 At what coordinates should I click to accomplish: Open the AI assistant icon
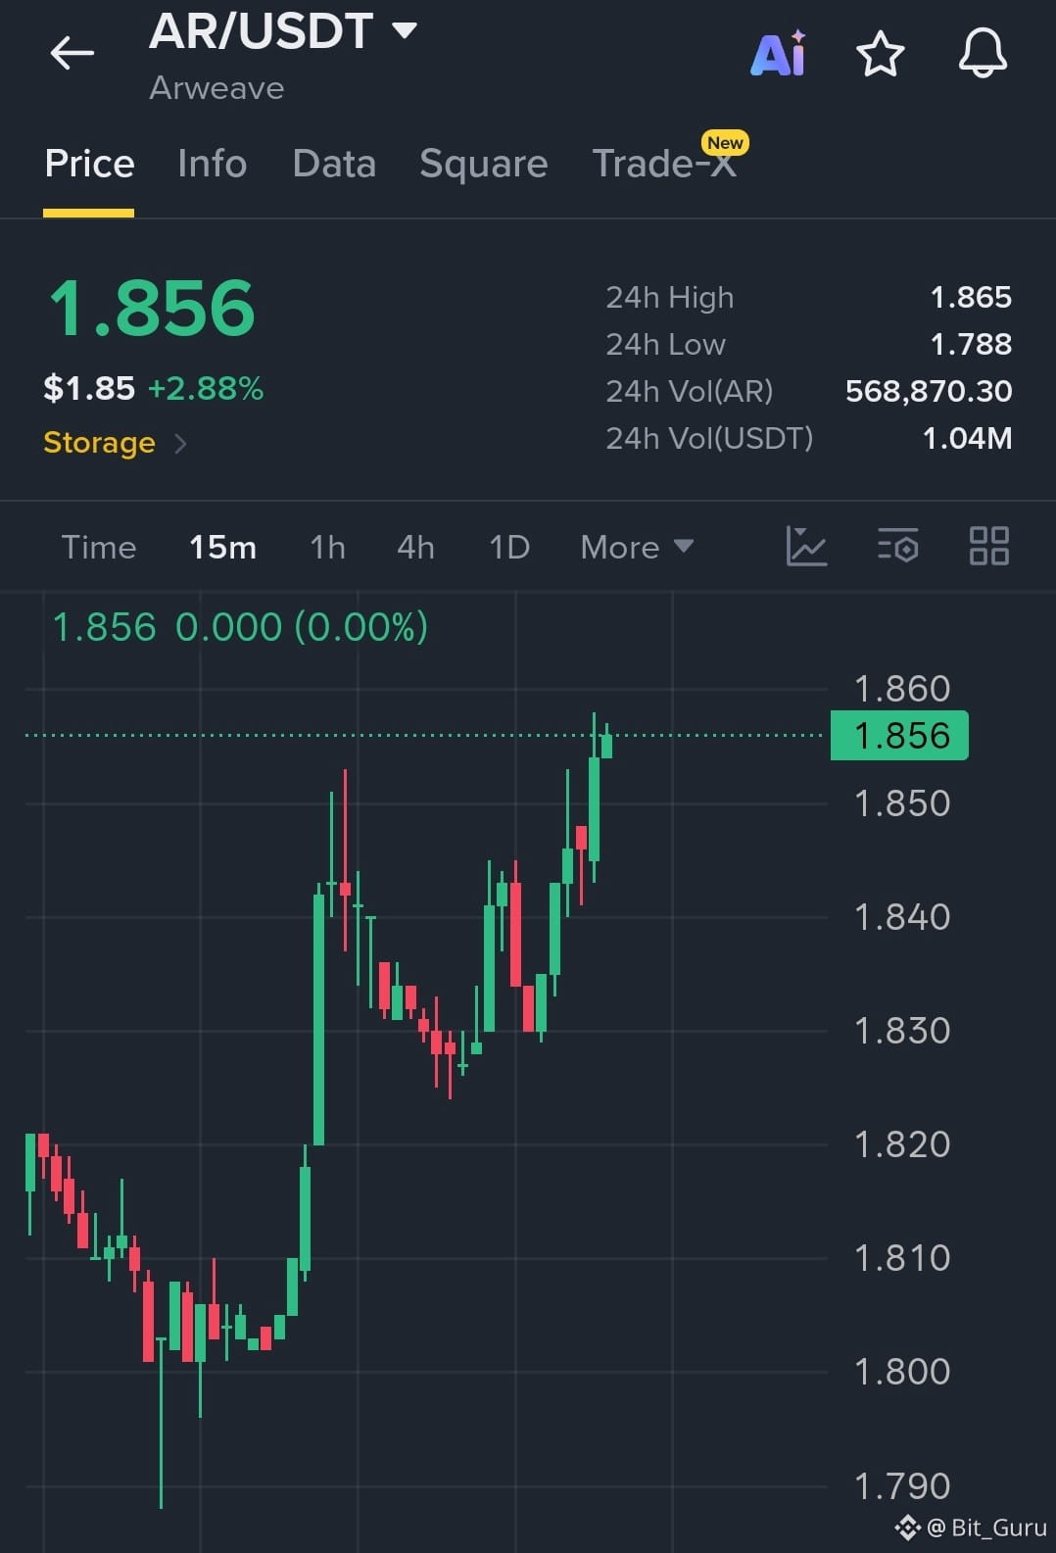coord(779,53)
